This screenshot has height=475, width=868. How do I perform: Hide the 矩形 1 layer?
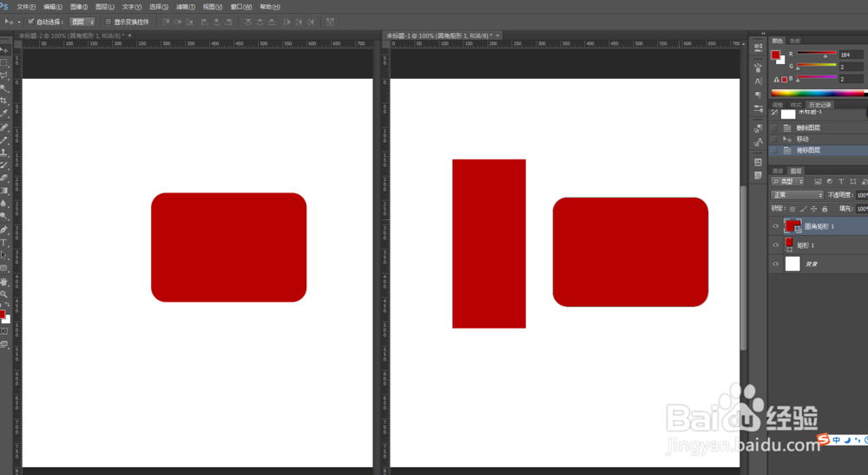(x=775, y=245)
